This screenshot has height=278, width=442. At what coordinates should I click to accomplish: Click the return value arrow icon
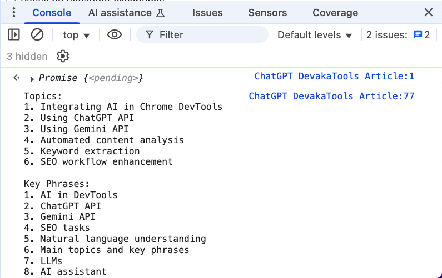16,78
